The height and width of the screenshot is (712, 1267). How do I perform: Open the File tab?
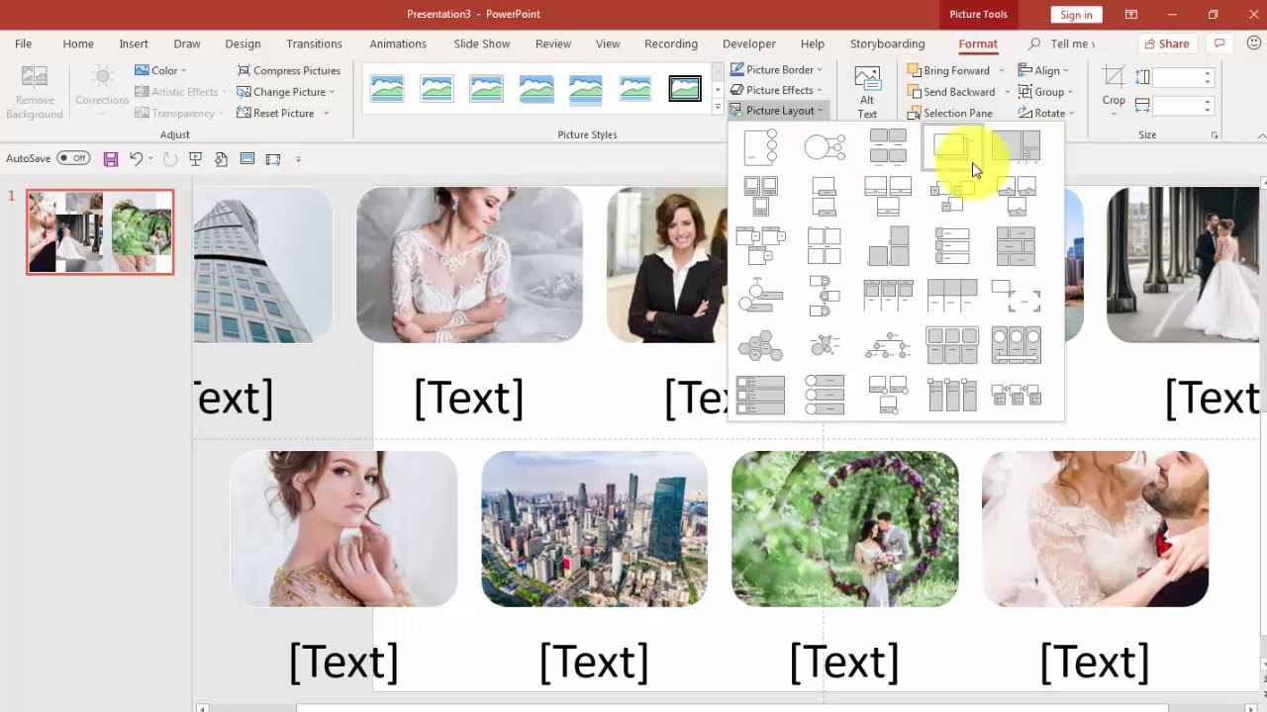pyautogui.click(x=23, y=44)
